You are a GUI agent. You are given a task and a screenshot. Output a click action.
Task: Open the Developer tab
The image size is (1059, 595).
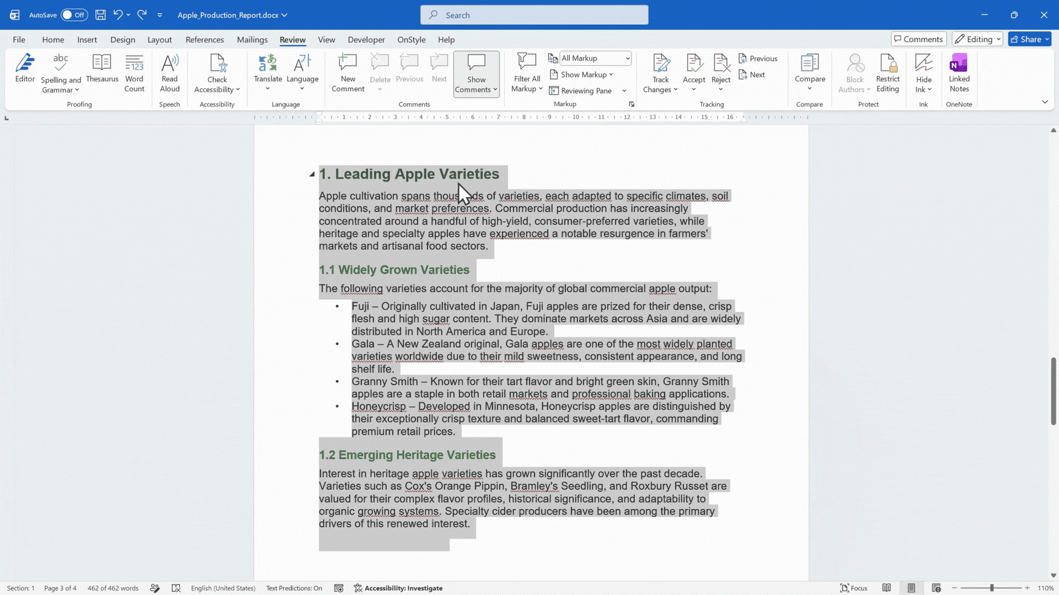coord(366,40)
